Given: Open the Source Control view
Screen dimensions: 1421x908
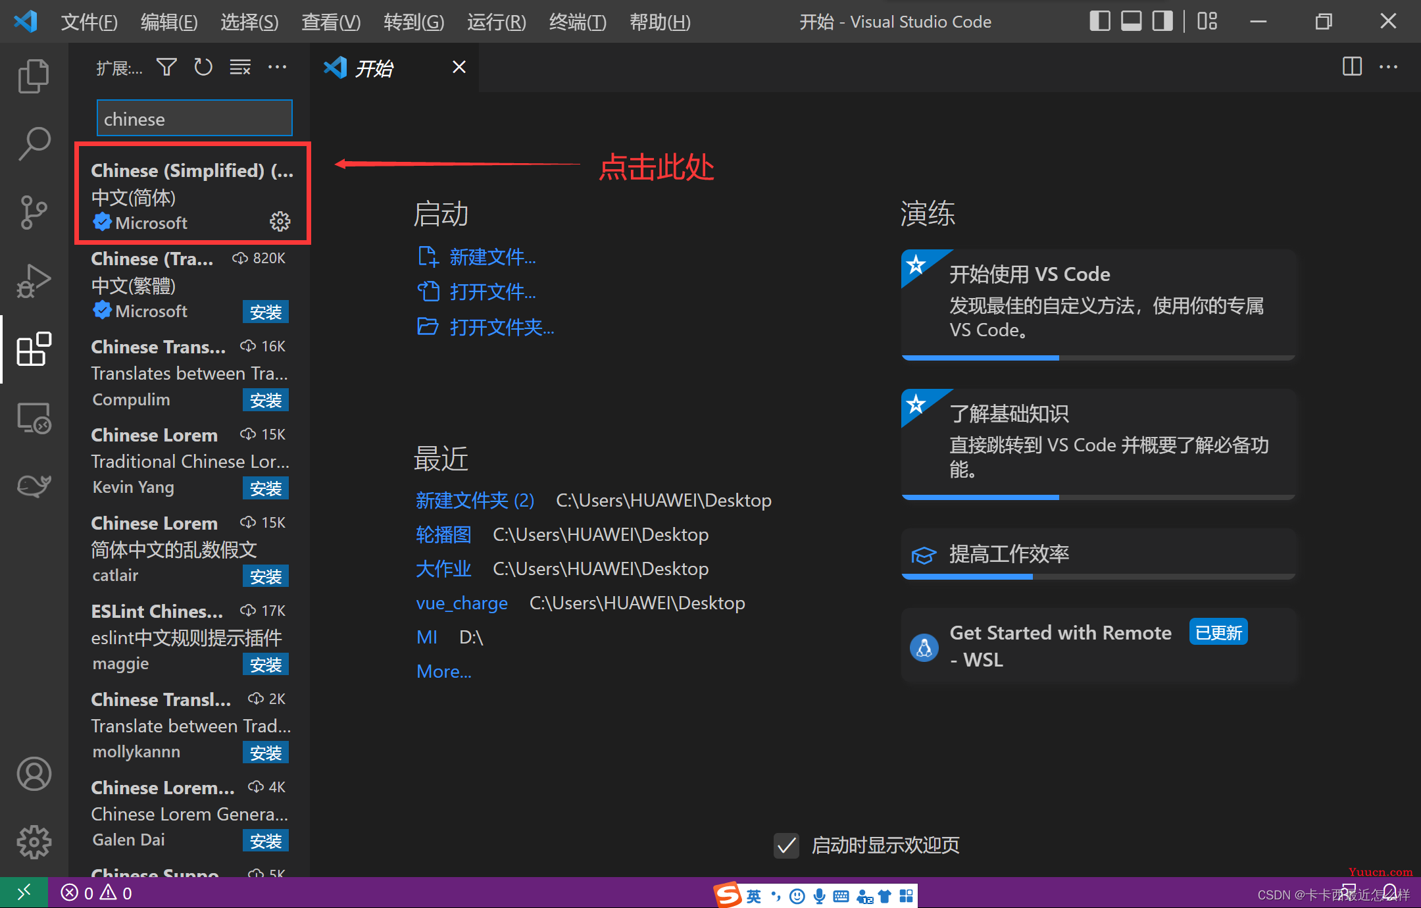Looking at the screenshot, I should click(34, 212).
